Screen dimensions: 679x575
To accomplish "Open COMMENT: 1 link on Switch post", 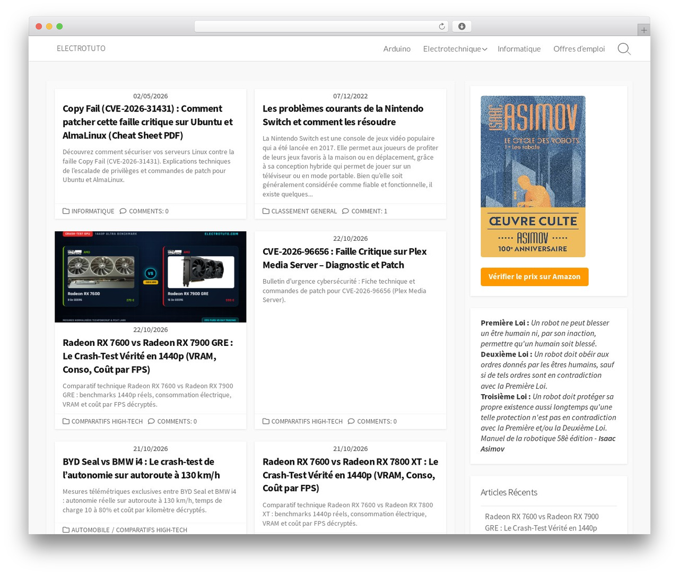I will [369, 211].
